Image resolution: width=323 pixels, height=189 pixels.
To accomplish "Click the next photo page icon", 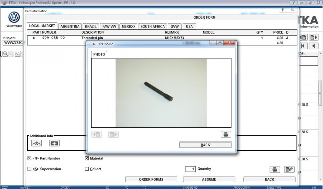I will (x=113, y=134).
